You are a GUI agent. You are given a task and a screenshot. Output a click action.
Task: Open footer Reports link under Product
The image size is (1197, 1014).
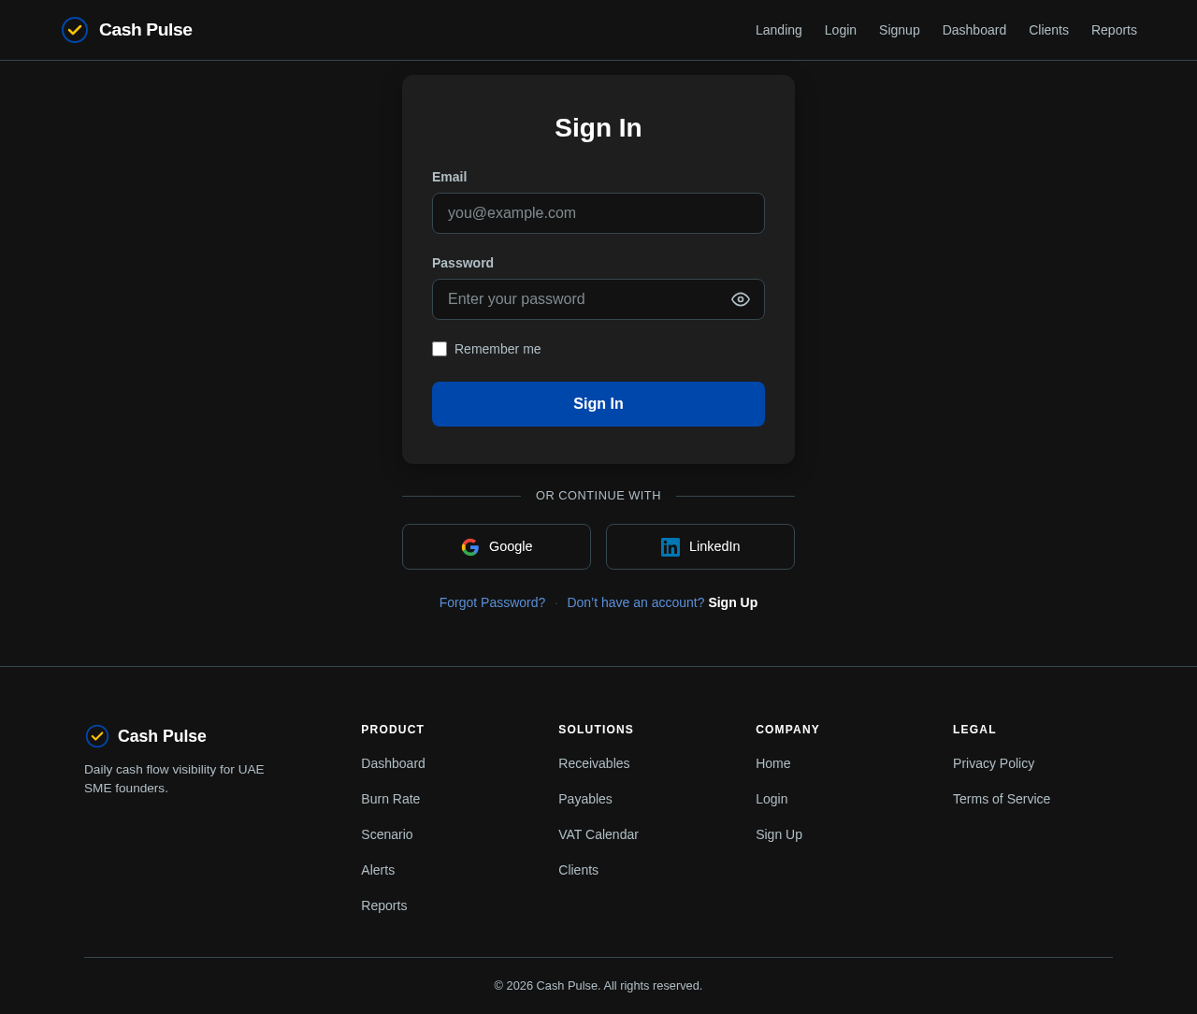(384, 905)
